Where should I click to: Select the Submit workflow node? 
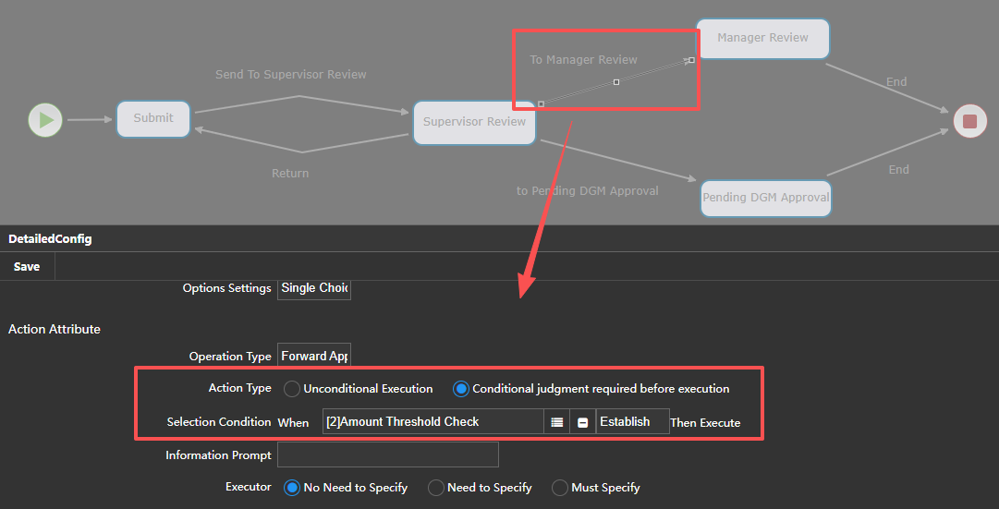coord(153,118)
